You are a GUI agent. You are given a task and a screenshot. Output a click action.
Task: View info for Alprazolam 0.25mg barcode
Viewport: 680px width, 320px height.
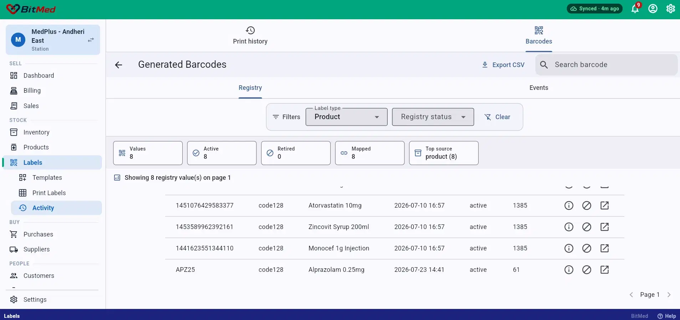point(569,270)
